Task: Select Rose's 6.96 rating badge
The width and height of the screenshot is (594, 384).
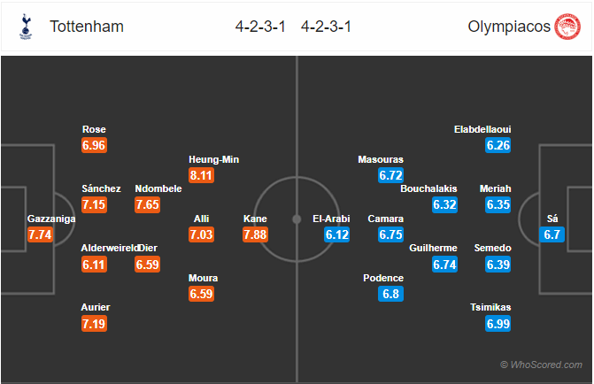Action: click(x=94, y=145)
